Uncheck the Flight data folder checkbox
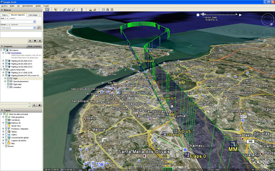This screenshot has height=171, width=275. 8,84
